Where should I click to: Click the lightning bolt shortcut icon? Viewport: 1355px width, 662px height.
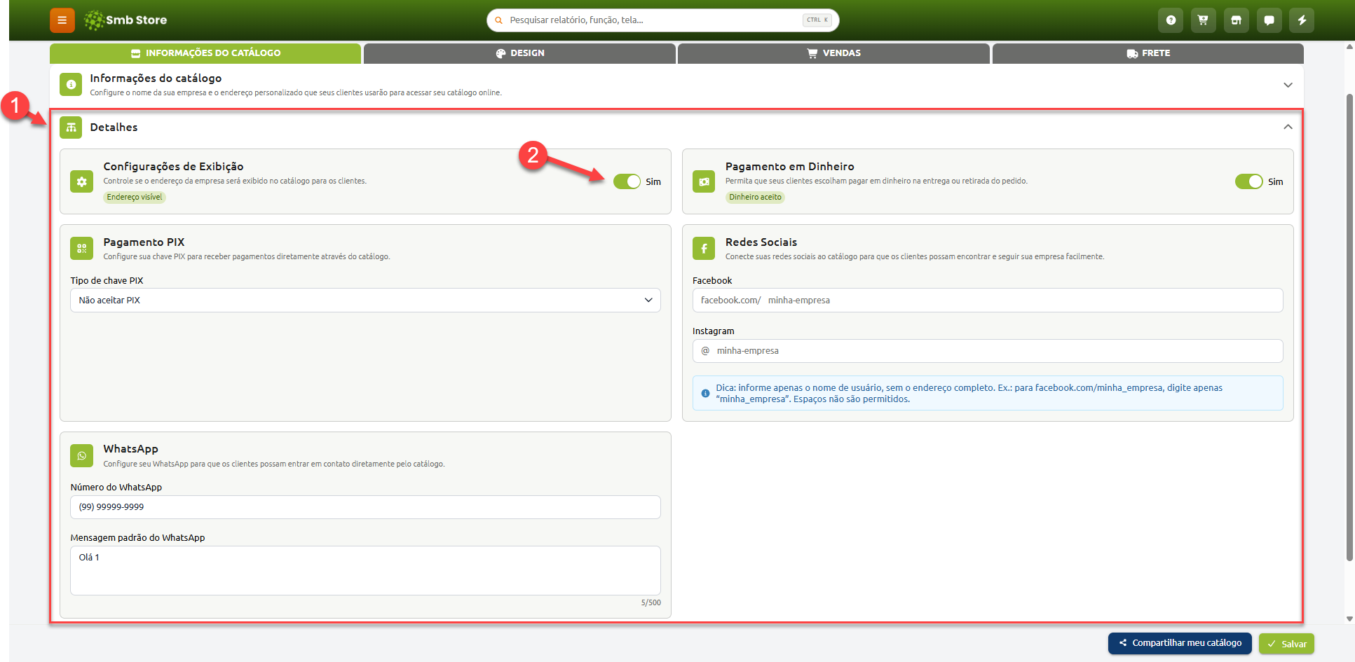(x=1302, y=20)
